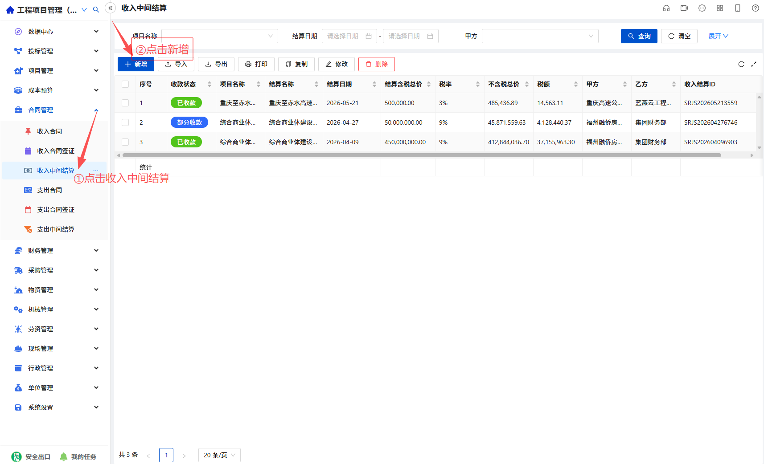Click the fullscreen expand icon above table
Screen dimensions: 764x464
coord(754,64)
